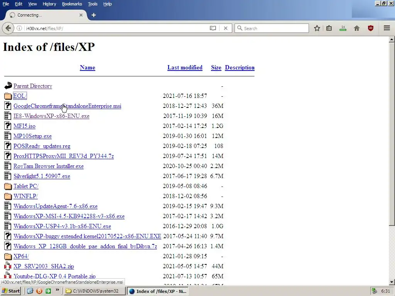Click the vertical scrollbar up arrow
395x296 pixels.
pyautogui.click(x=392, y=40)
